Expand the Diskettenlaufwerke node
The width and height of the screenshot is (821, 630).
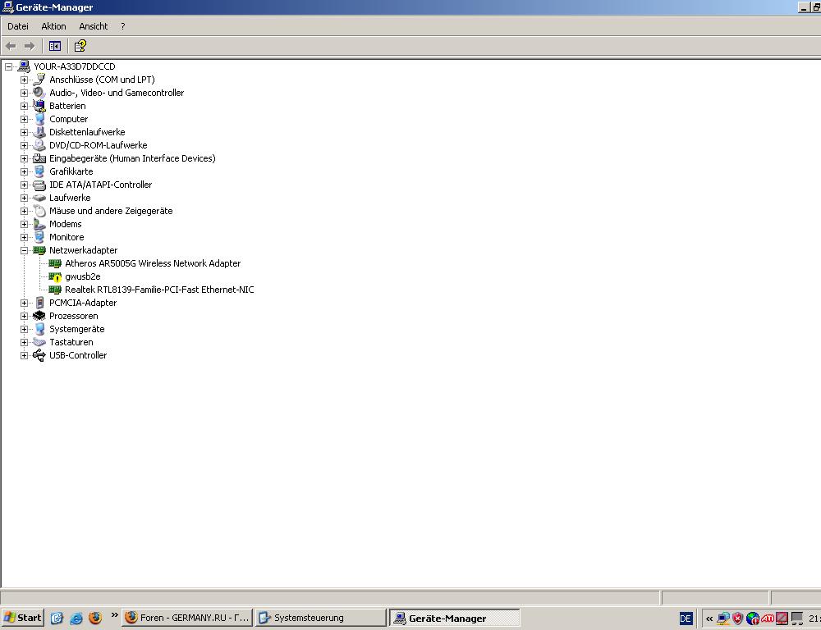24,132
